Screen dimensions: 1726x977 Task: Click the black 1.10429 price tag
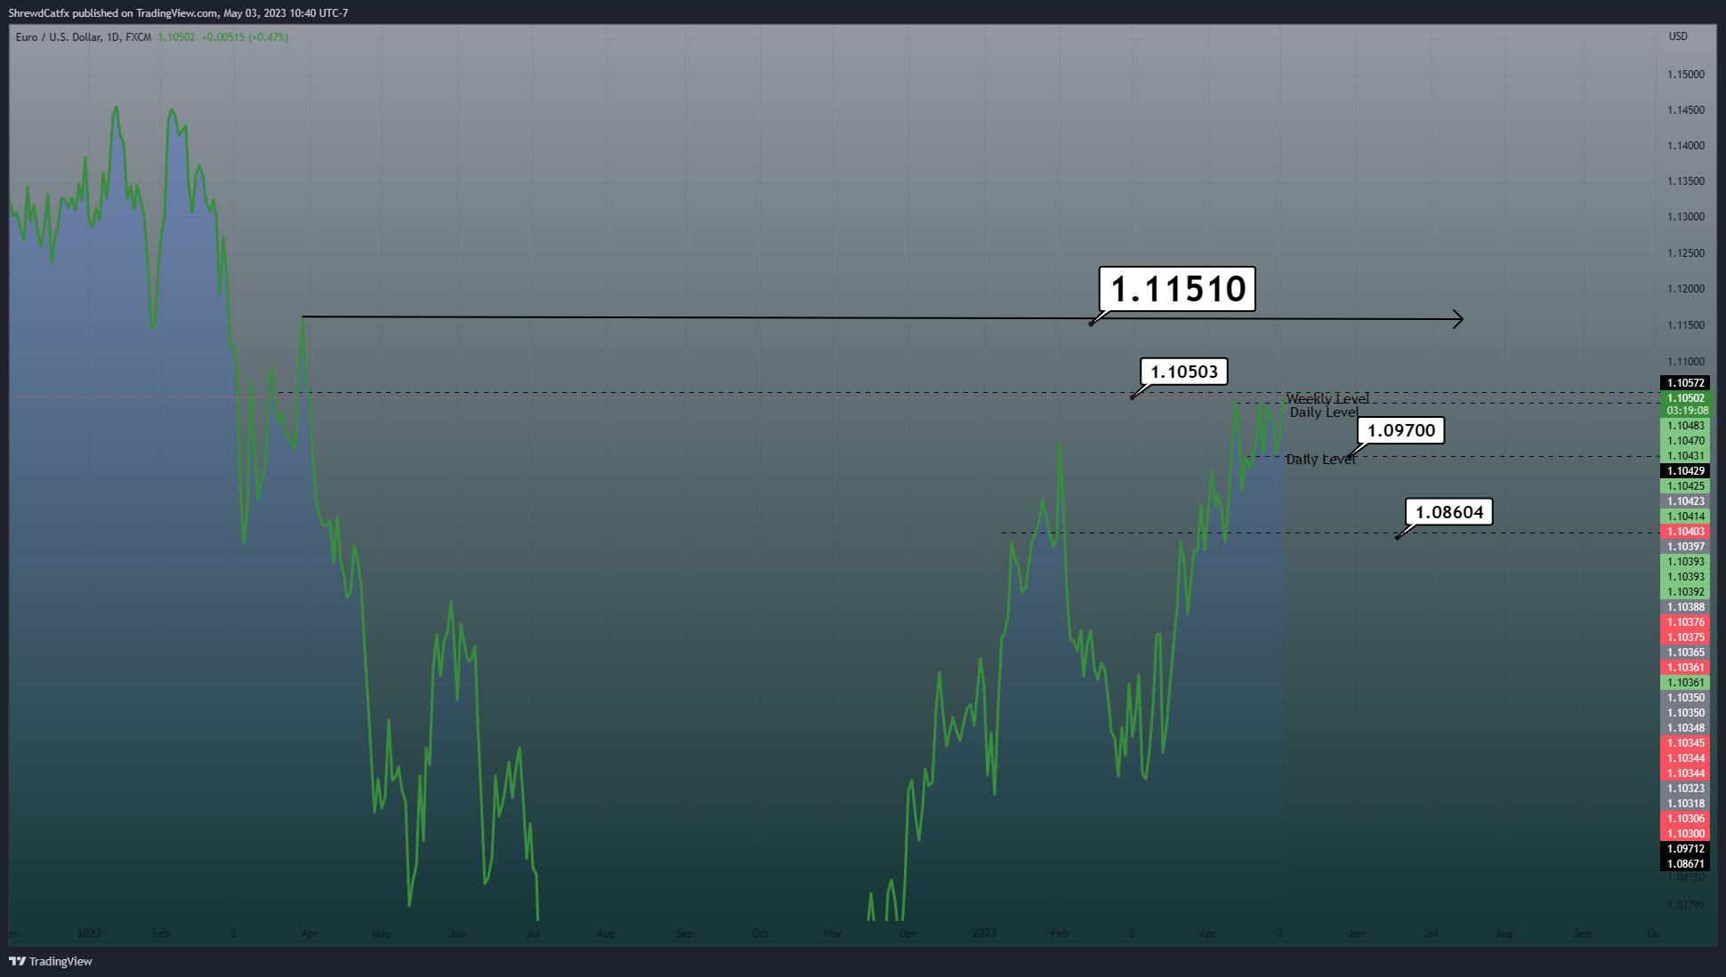click(x=1685, y=471)
